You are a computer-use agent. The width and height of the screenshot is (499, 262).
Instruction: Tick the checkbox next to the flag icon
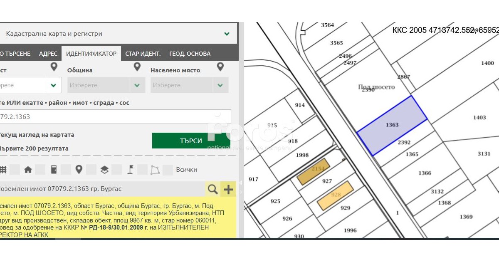[142, 170]
